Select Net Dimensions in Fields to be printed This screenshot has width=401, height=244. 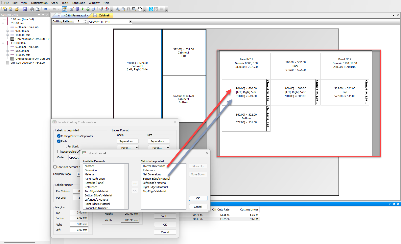(x=152, y=175)
